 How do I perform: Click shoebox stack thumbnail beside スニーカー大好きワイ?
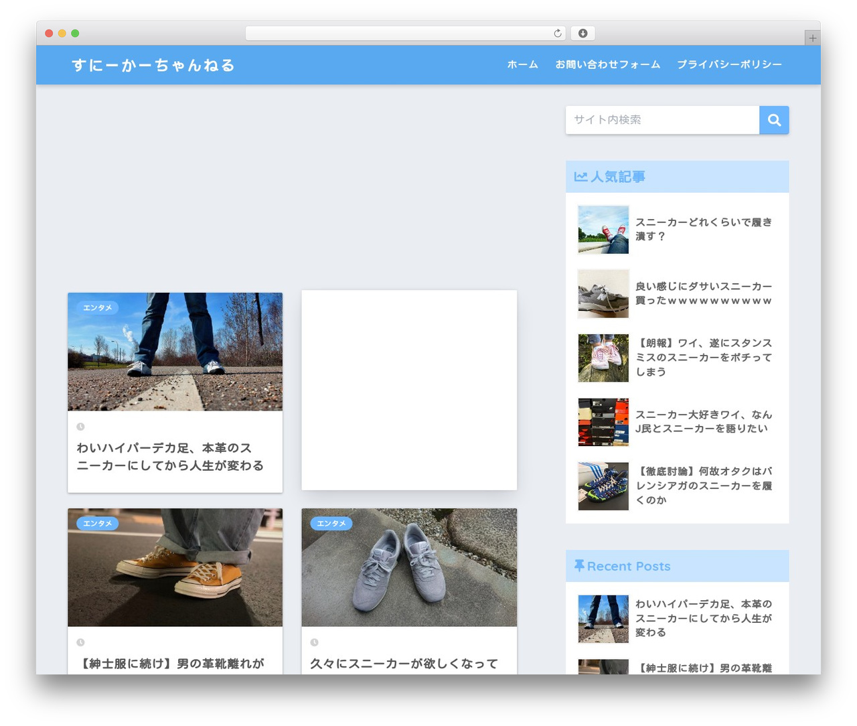click(x=603, y=423)
